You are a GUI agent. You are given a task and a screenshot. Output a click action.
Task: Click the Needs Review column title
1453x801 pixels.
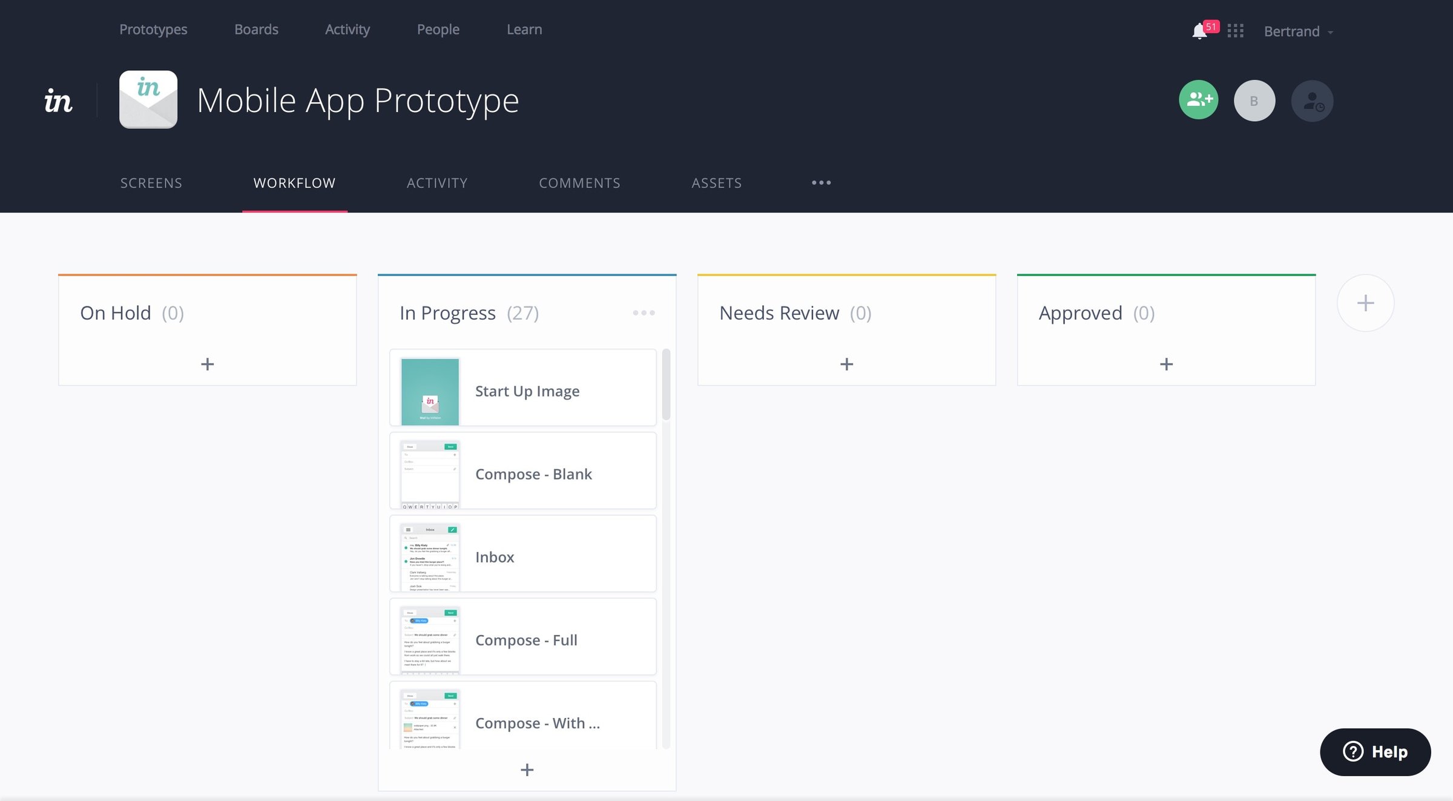coord(779,313)
